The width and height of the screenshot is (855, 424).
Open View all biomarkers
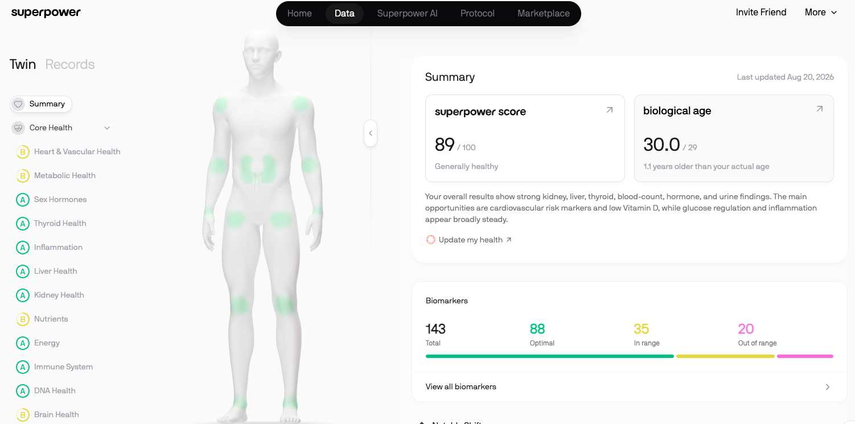(629, 387)
